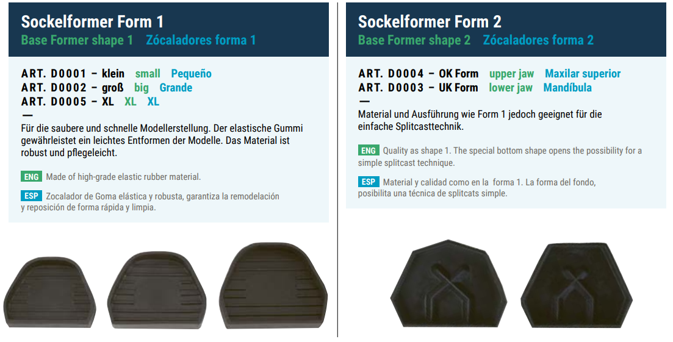Click the green ENG badge under Form 2
This screenshot has width=673, height=342.
pos(369,151)
